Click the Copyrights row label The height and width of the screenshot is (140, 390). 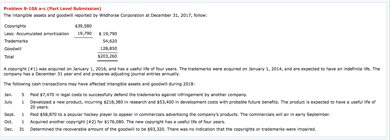coord(15,26)
